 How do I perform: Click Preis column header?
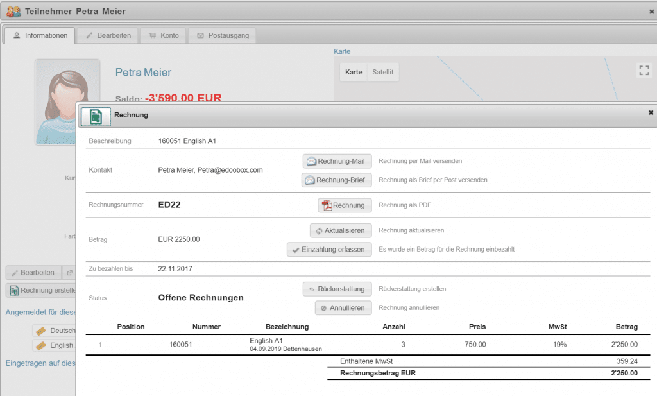(x=477, y=327)
